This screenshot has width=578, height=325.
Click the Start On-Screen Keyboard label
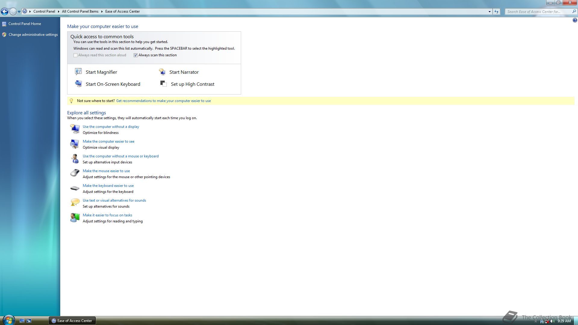pos(113,84)
